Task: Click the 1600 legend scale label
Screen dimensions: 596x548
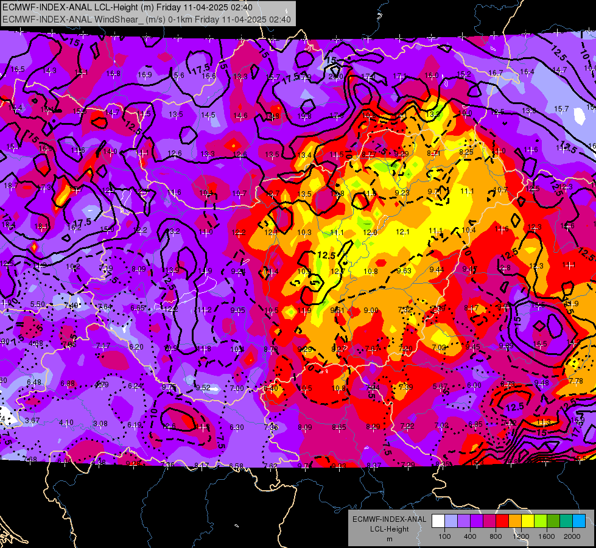Action: click(x=547, y=536)
